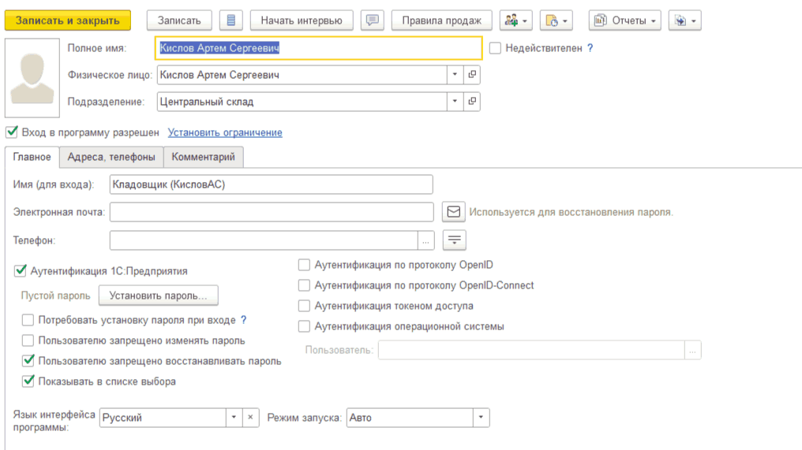Switch to the Главное tab
802x450 pixels.
tap(32, 157)
